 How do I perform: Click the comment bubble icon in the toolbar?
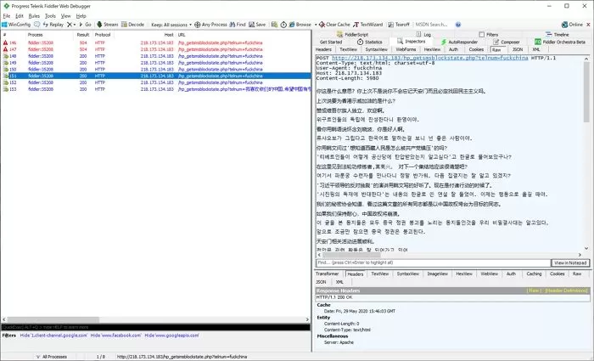pyautogui.click(x=36, y=25)
